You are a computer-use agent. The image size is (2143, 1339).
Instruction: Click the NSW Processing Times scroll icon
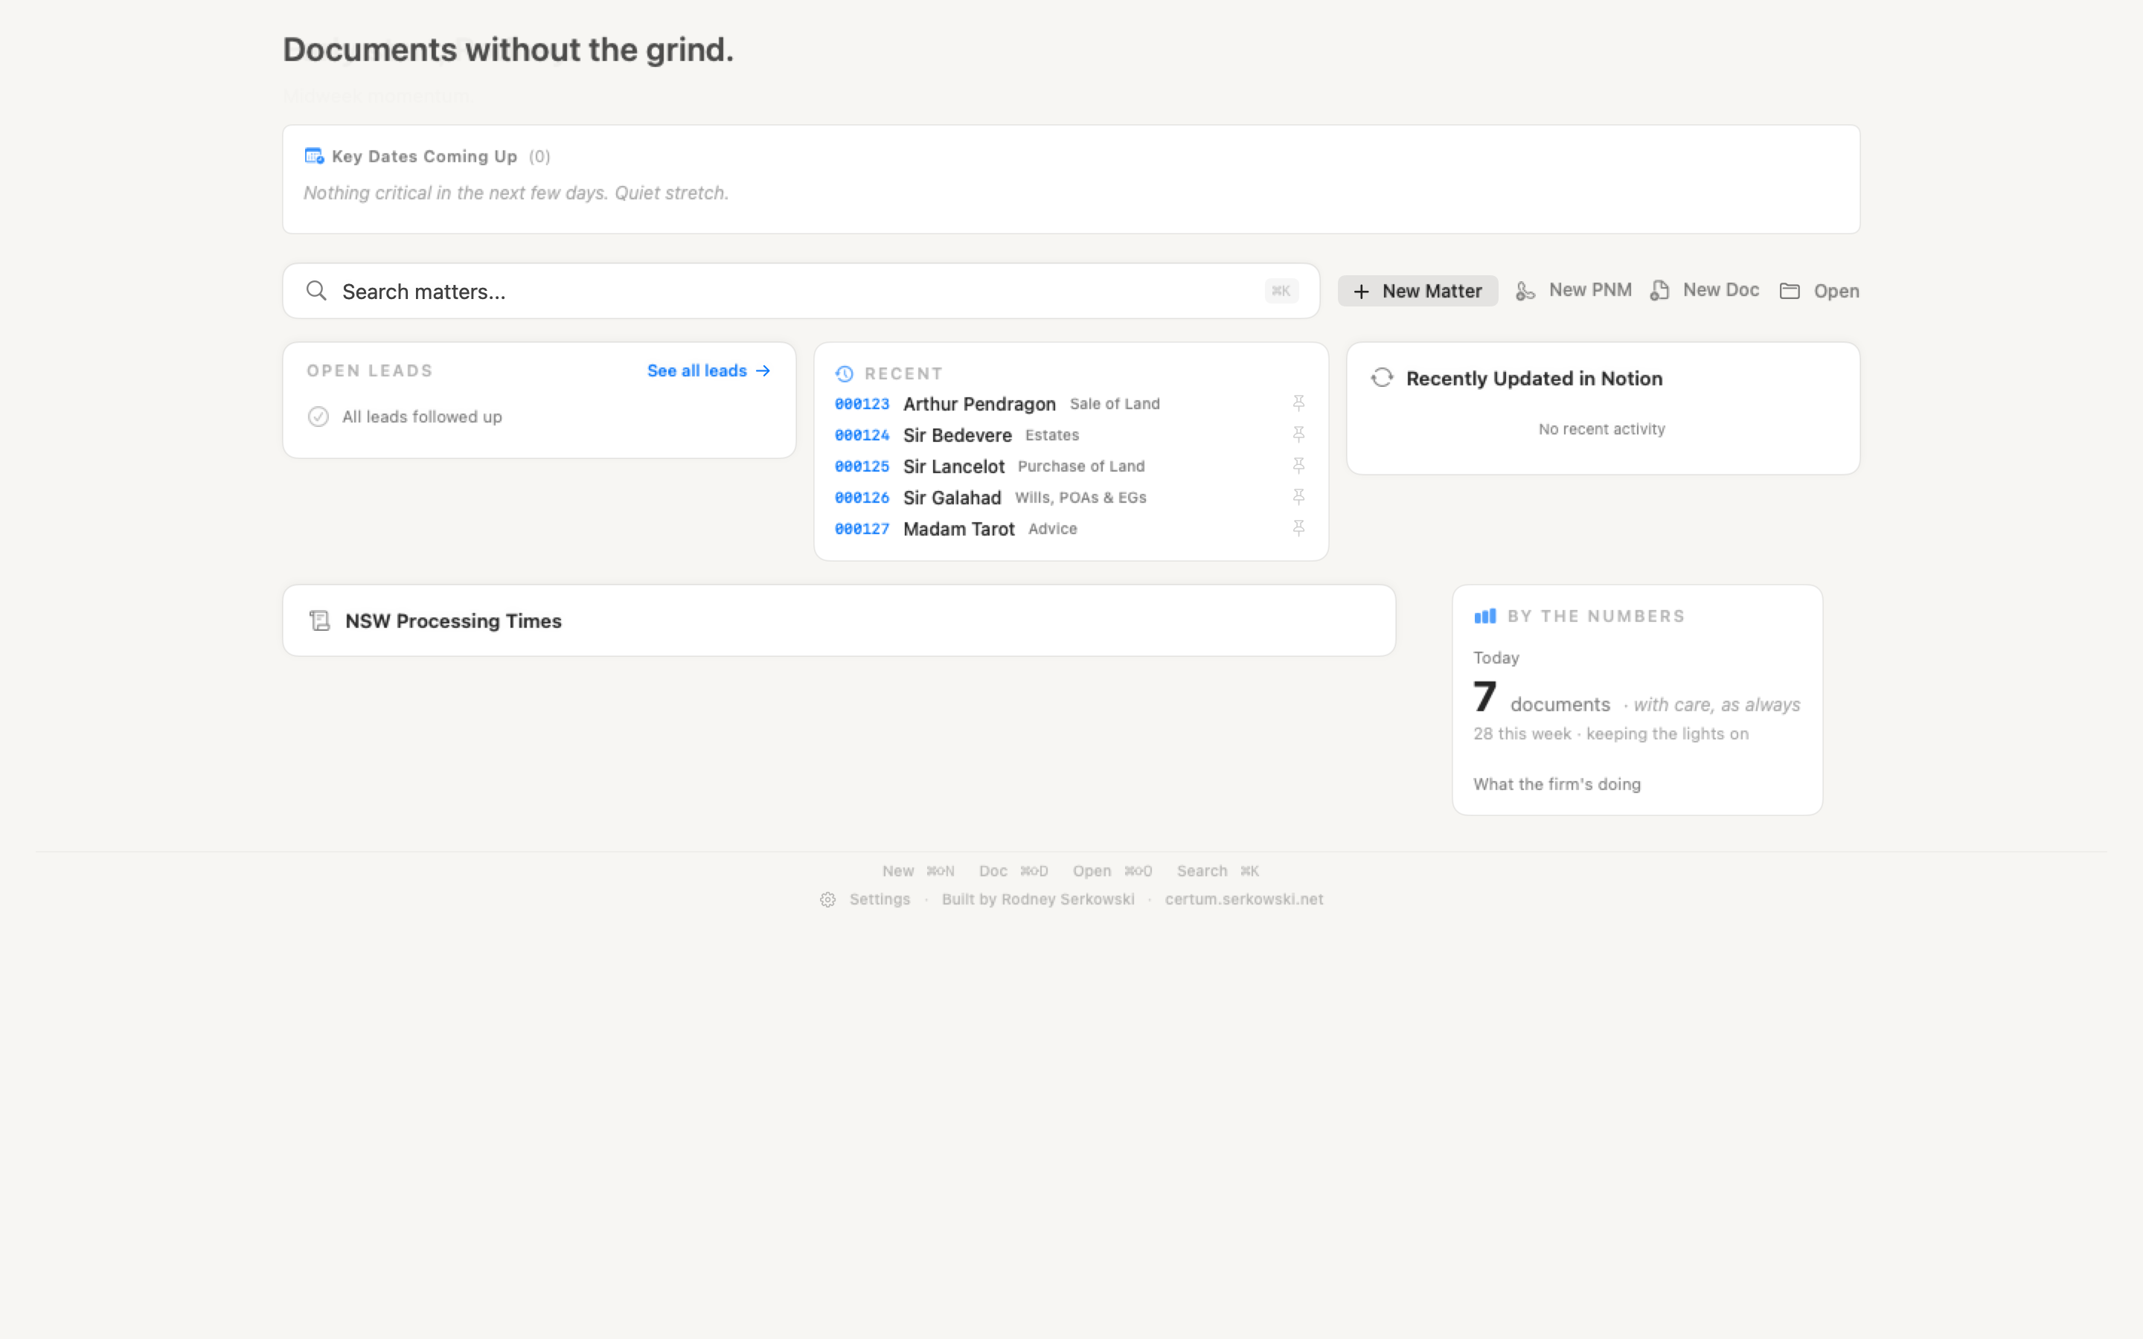point(320,621)
